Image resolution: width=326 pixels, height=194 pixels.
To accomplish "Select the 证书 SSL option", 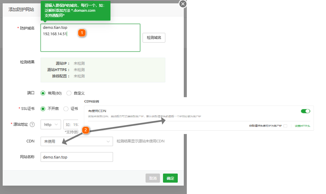I will point(66,109).
